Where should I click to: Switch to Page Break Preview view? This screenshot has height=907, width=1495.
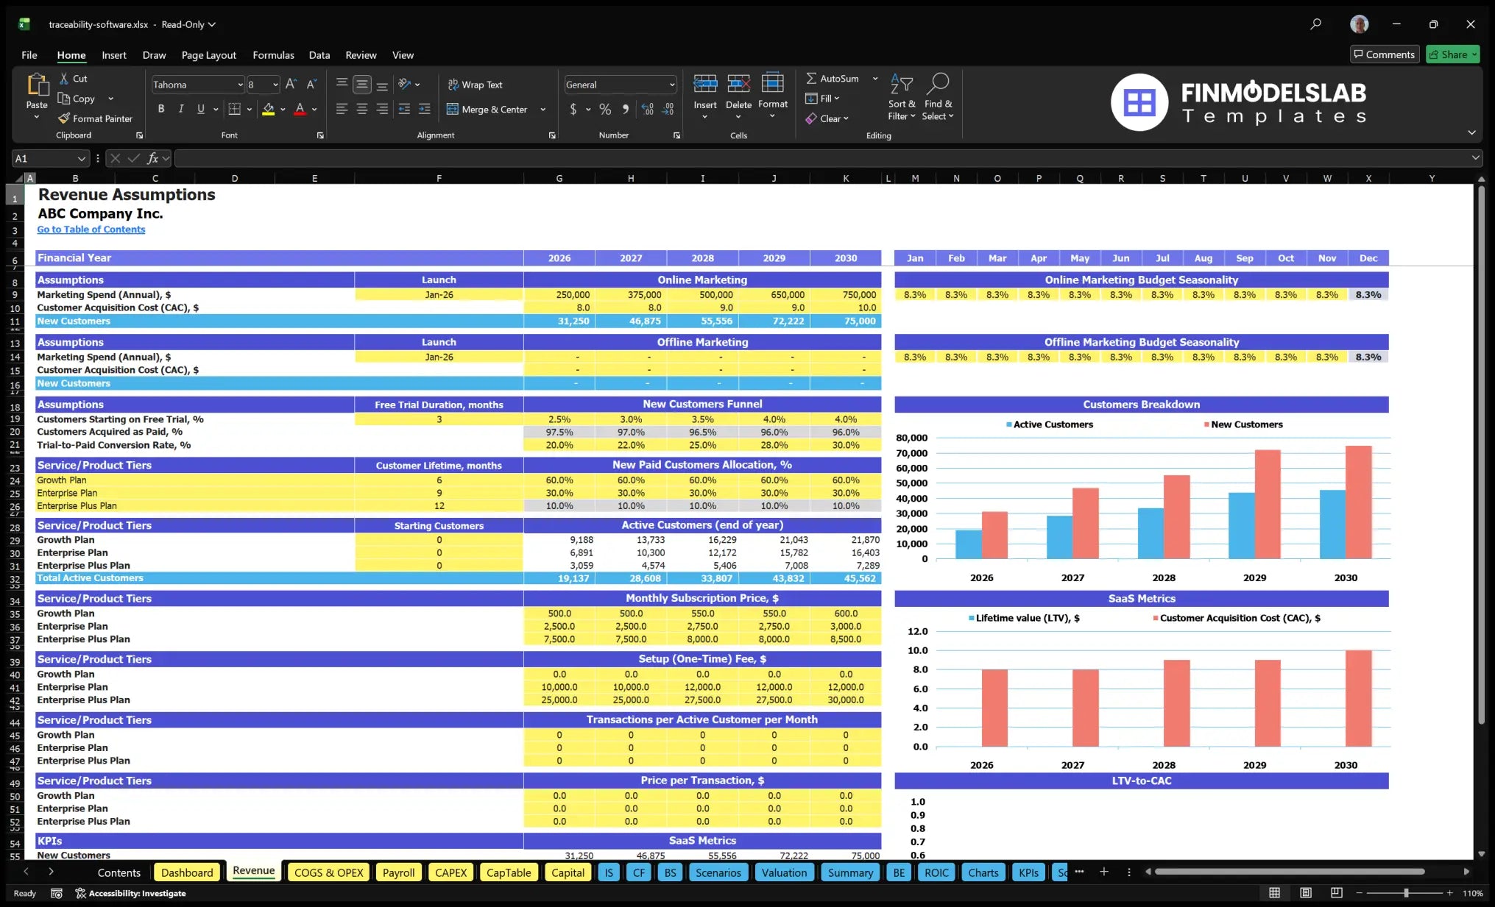(1337, 893)
